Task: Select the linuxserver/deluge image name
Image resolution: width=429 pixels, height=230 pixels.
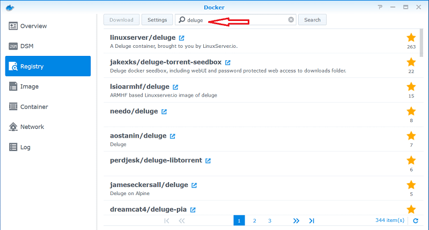Action: click(x=143, y=38)
